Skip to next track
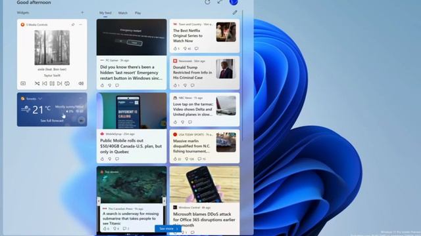 tap(60, 83)
